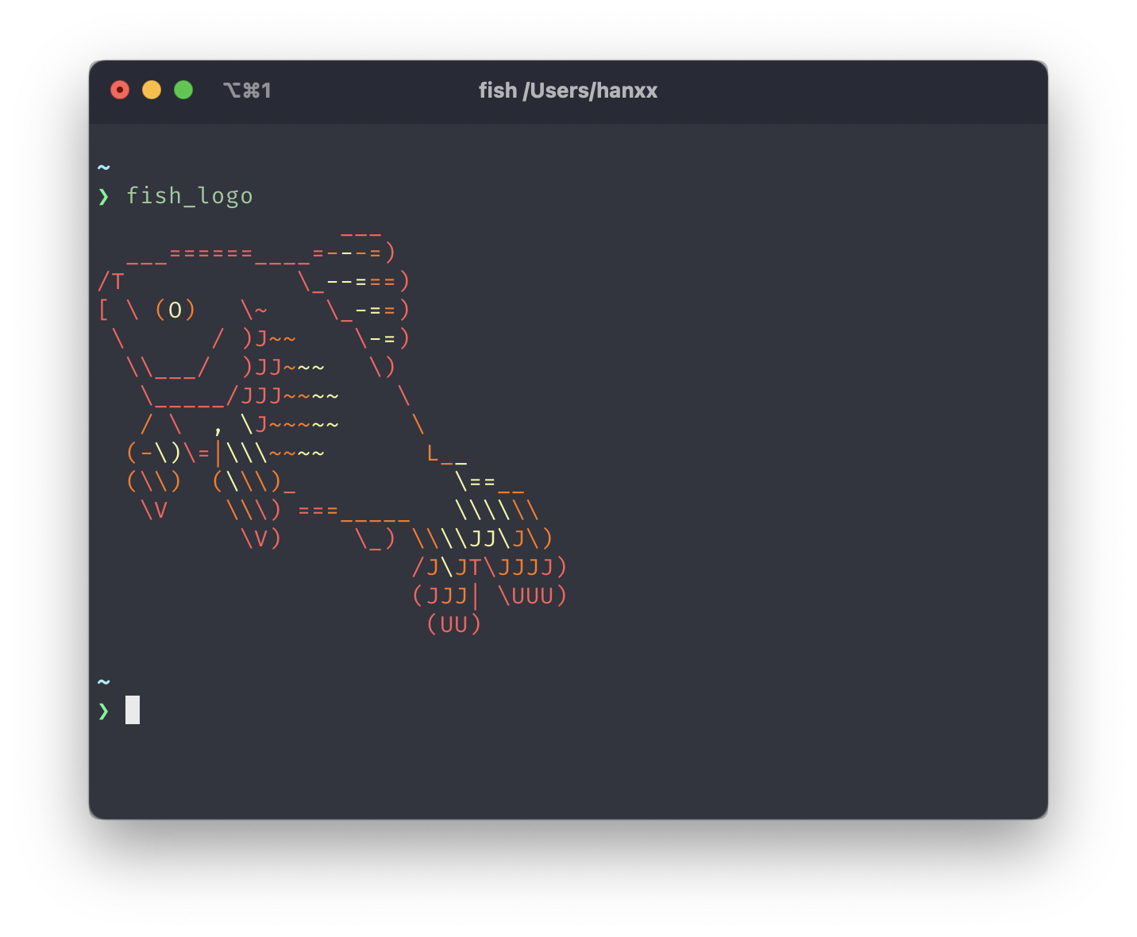Click the tilde directory indicator above fish_logo
The width and height of the screenshot is (1137, 937).
(x=104, y=168)
